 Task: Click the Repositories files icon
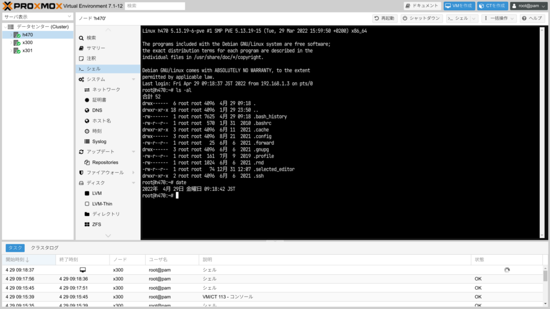[87, 162]
